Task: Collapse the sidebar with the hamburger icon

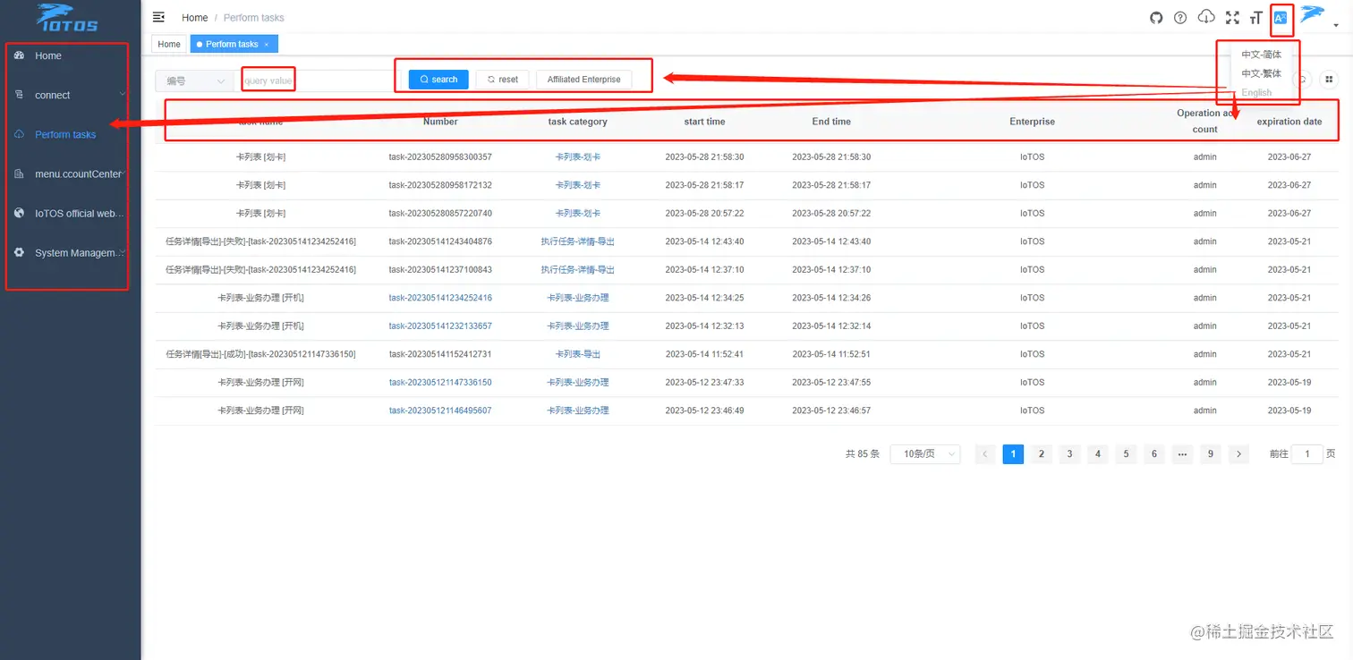Action: [x=158, y=17]
